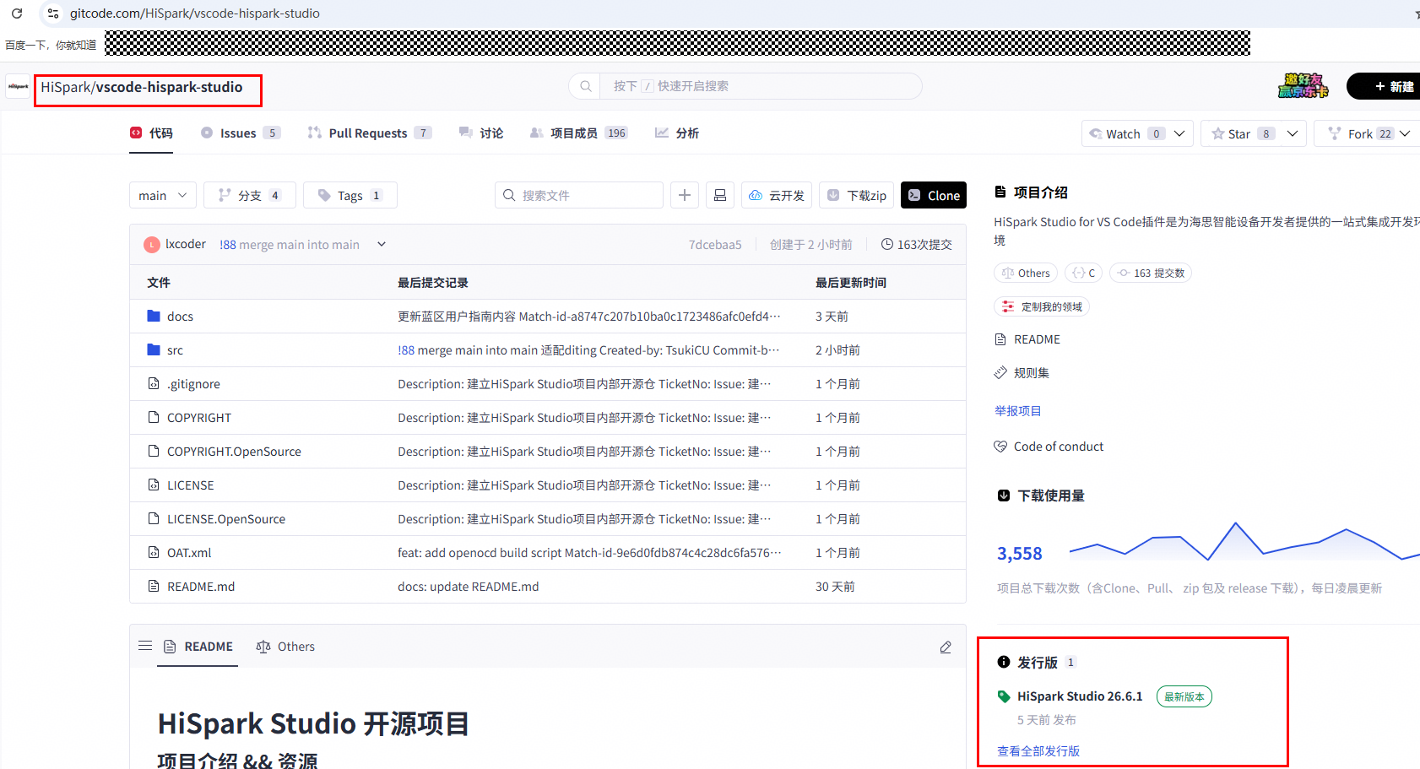
Task: Open commit hash 7dcebaa5
Action: [715, 245]
